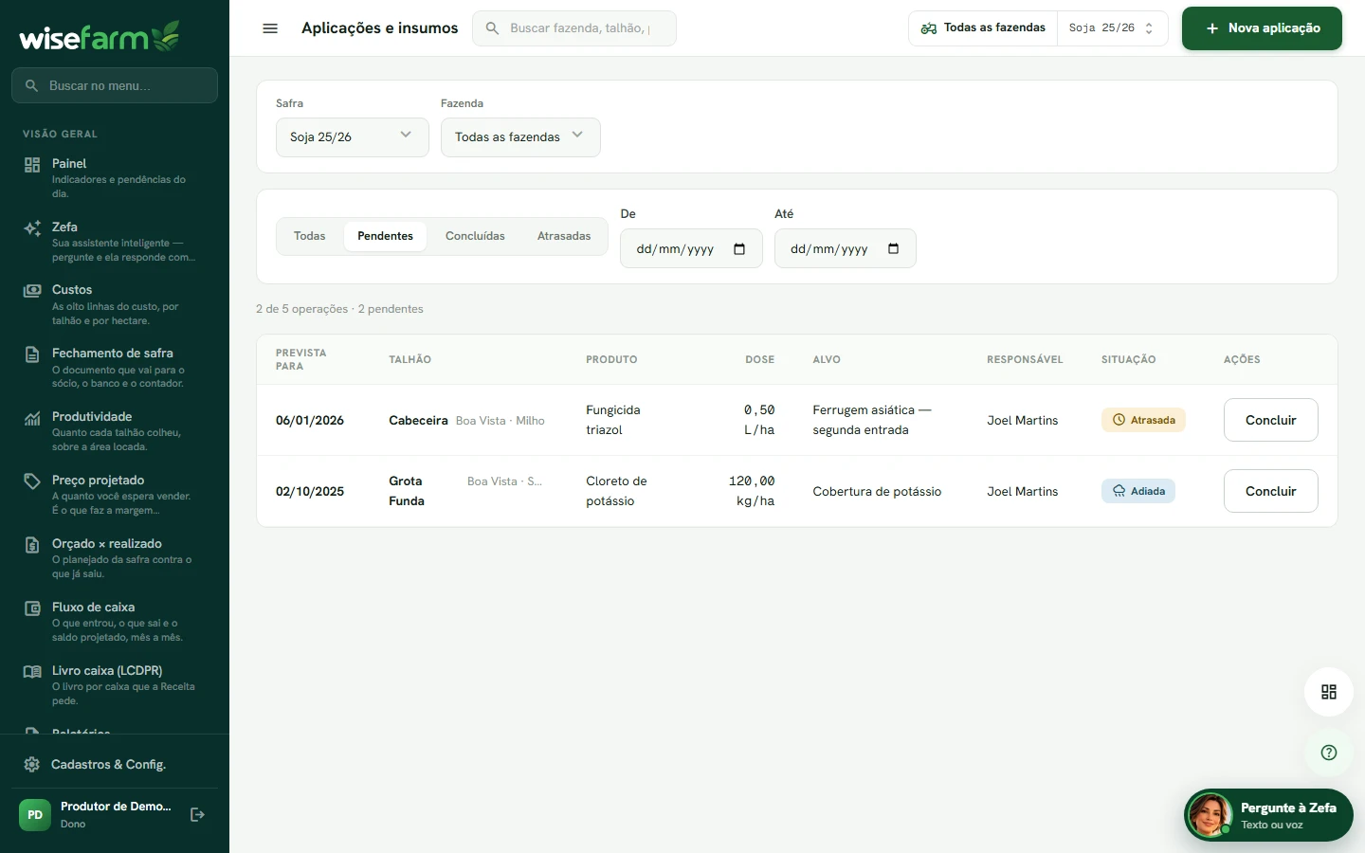Open Zefa assistant sparkle icon
Viewport: 1365px width, 853px height.
click(x=32, y=228)
